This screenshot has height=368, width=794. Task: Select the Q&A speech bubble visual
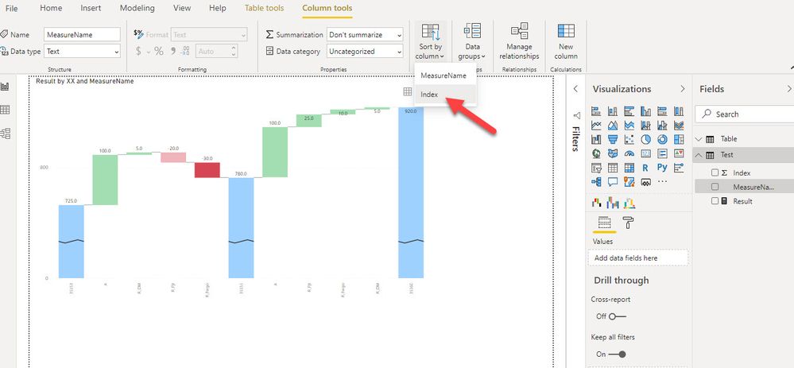[x=613, y=182]
